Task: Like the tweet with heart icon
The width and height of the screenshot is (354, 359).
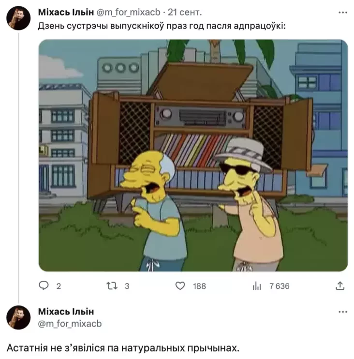Action: (180, 286)
